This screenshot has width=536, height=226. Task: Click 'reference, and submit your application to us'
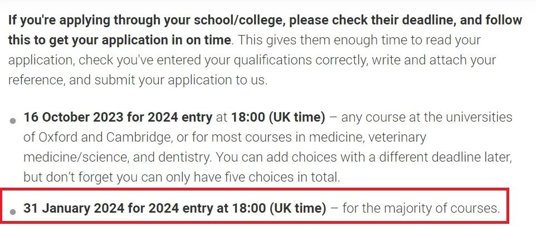pos(136,80)
